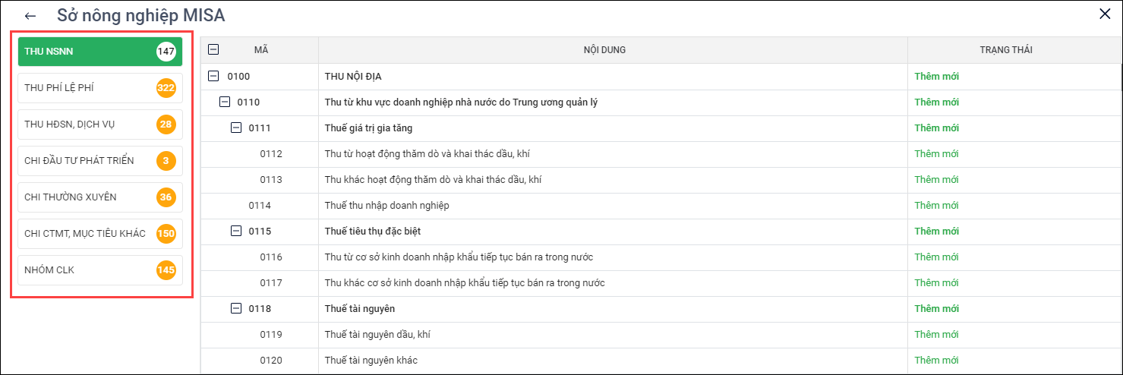Collapse all rows using header minus icon
This screenshot has width=1123, height=375.
[x=213, y=49]
